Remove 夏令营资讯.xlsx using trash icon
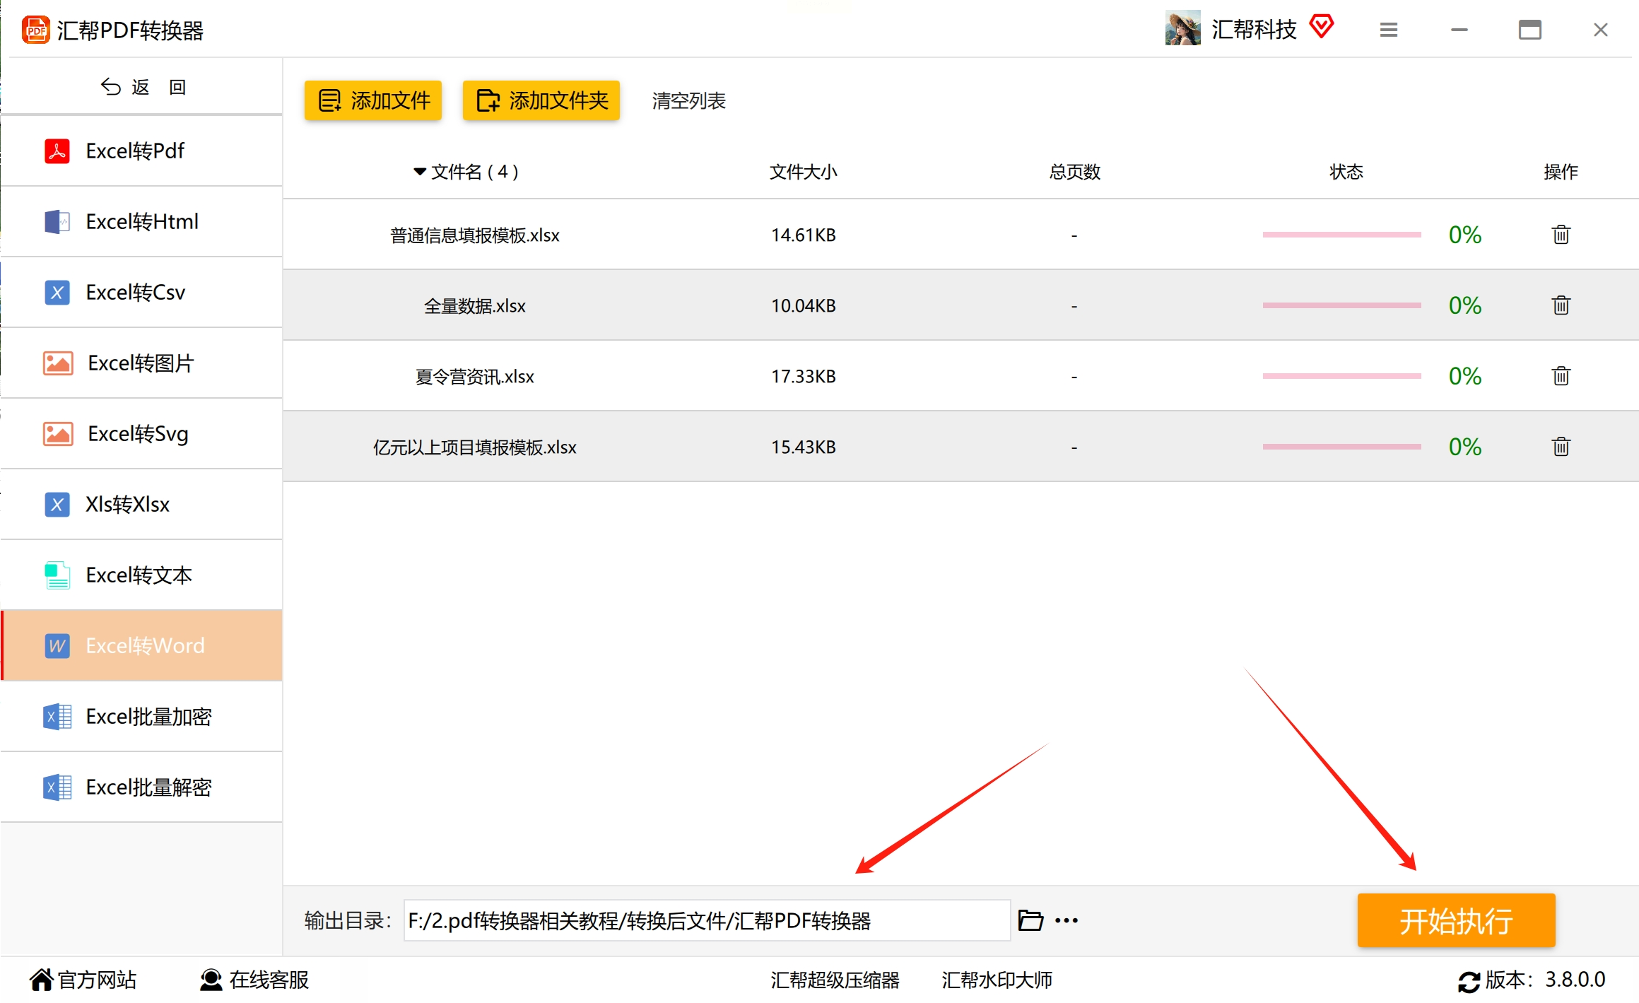The width and height of the screenshot is (1639, 1003). pyautogui.click(x=1561, y=376)
